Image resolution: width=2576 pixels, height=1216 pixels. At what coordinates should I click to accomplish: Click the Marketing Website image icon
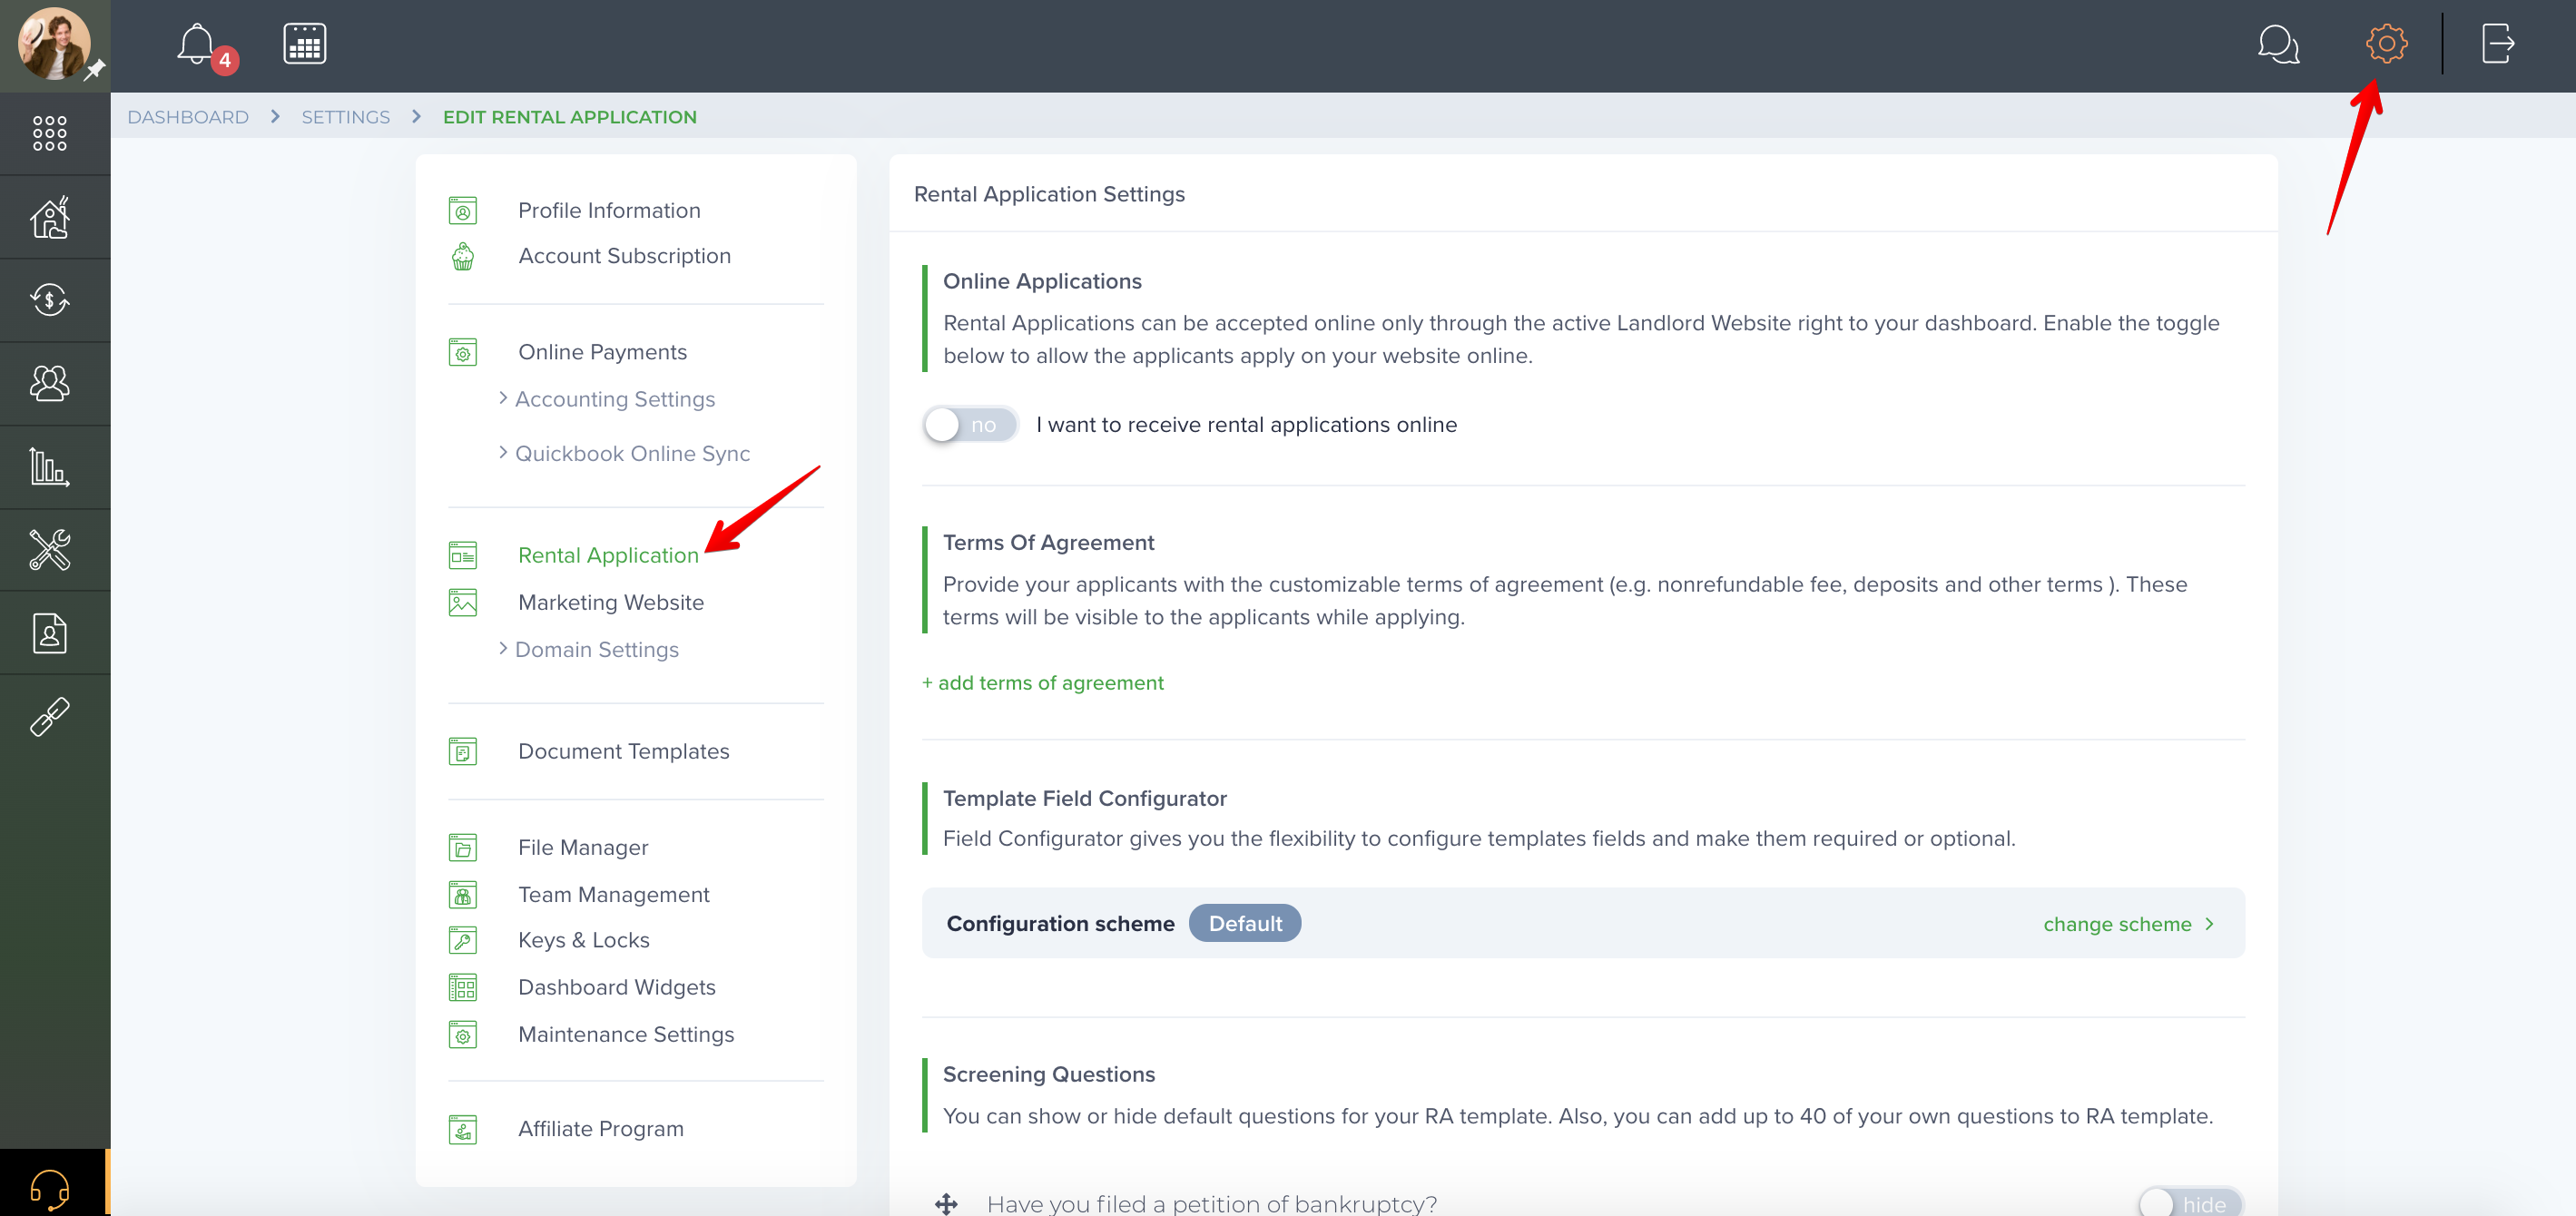tap(463, 603)
